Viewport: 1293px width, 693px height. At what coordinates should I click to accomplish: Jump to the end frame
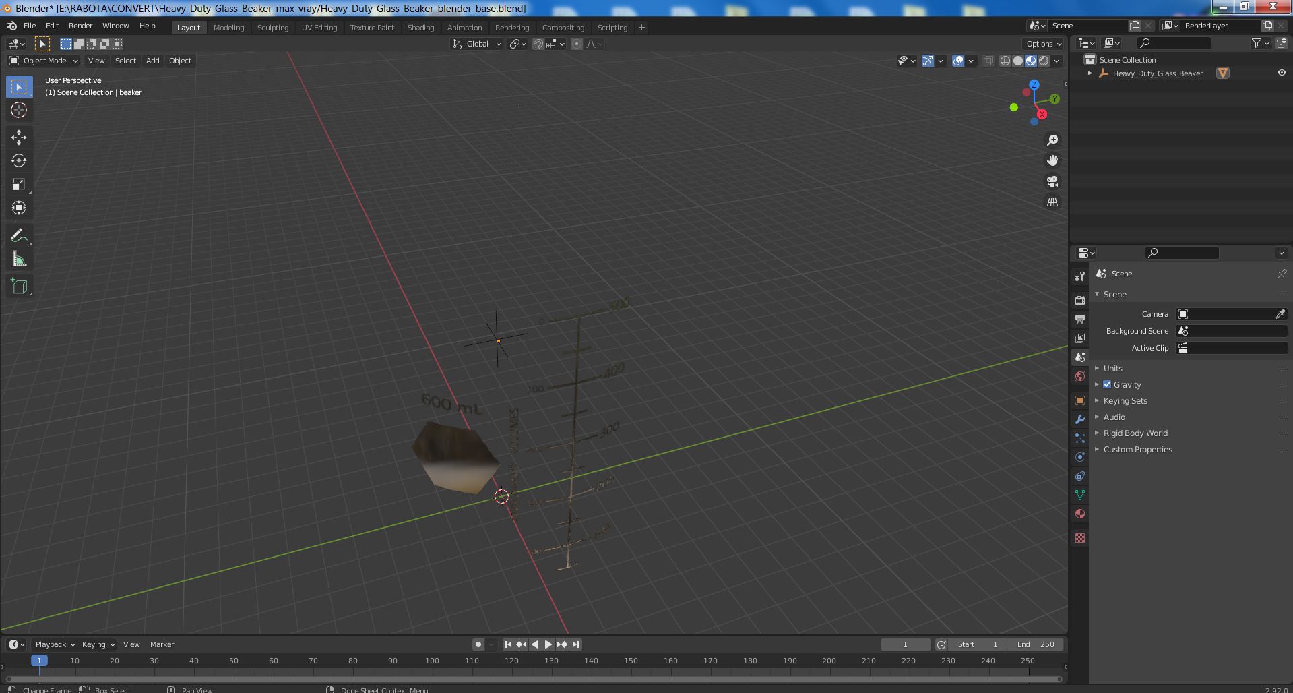[575, 644]
